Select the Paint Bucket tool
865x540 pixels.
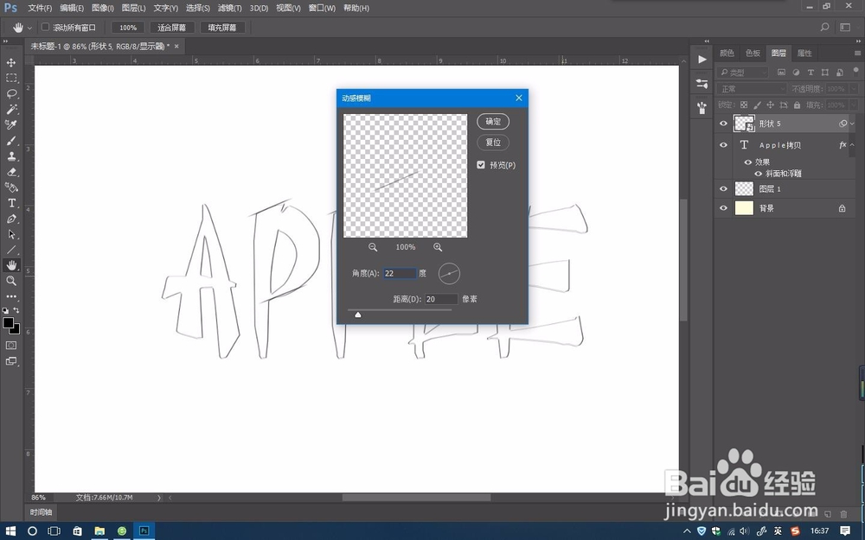tap(11, 187)
